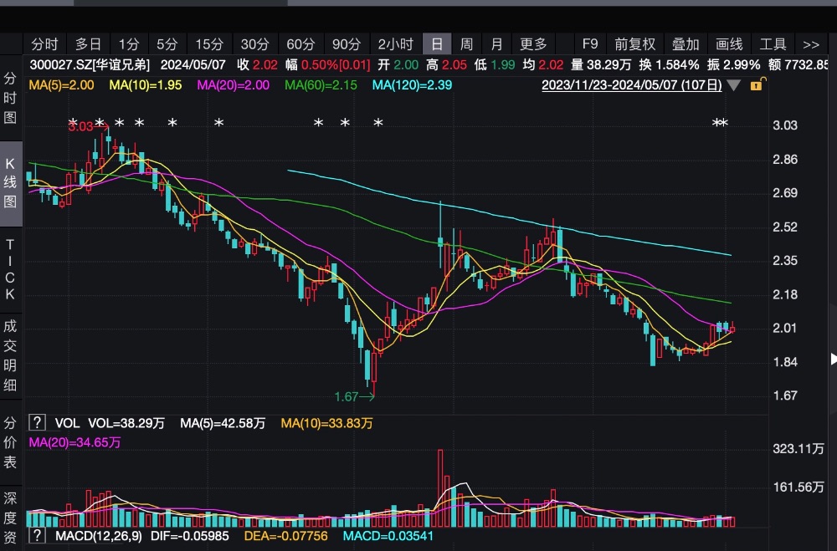Click the date range 2023/11/23-2024/05/07 link
The image size is (837, 551).
[631, 85]
